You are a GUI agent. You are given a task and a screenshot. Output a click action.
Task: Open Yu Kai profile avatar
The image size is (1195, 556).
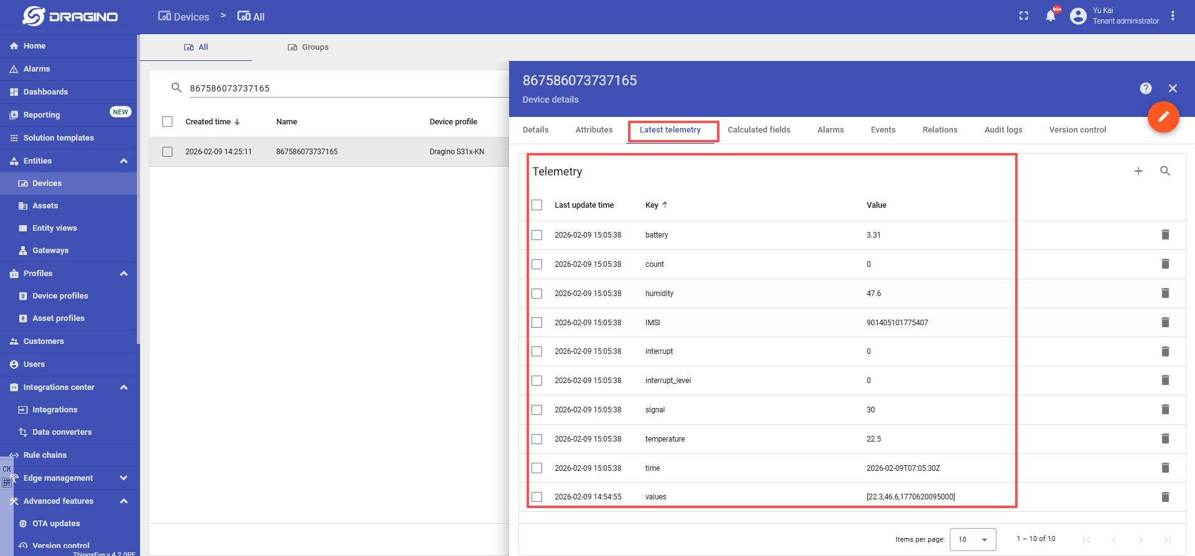1078,16
